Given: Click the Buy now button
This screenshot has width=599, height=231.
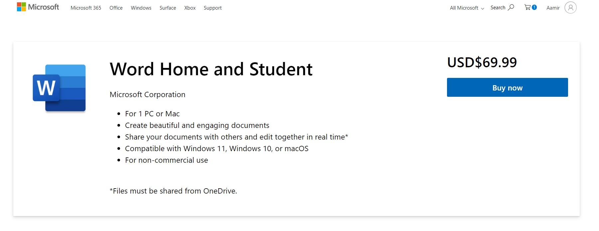Looking at the screenshot, I should click(x=507, y=87).
